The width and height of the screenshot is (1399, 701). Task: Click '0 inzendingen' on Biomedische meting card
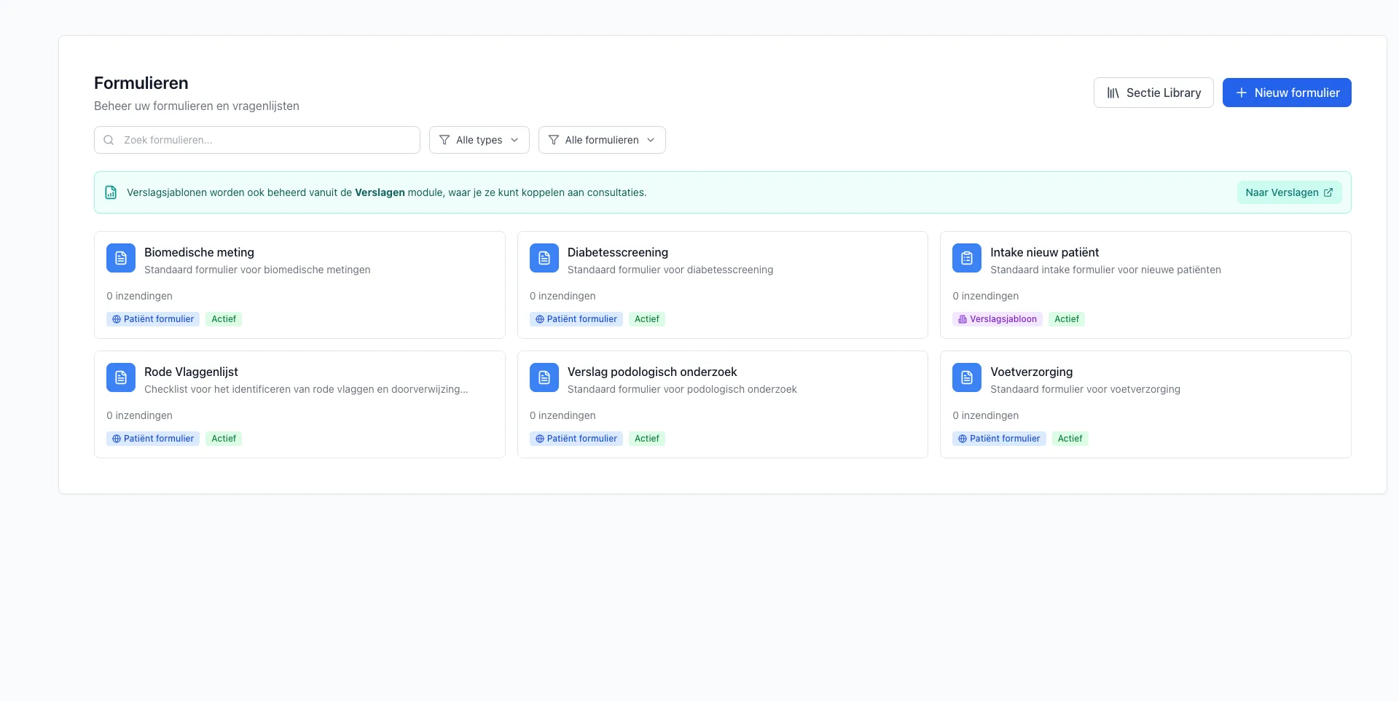pos(139,296)
